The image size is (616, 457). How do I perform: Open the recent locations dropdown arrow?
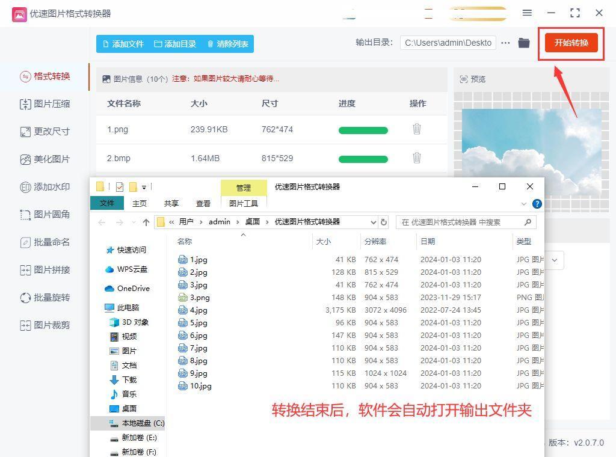click(134, 222)
